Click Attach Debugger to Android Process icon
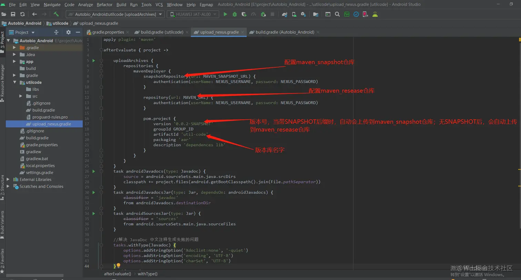The width and height of the screenshot is (521, 280). [x=263, y=14]
